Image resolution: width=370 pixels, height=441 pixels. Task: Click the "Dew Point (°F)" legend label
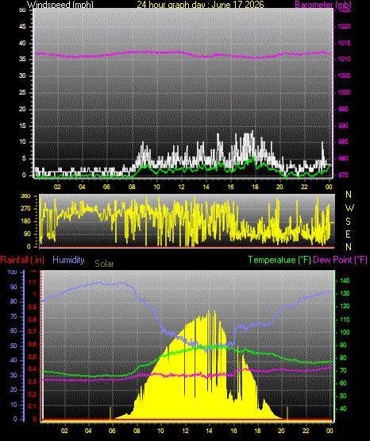340,260
